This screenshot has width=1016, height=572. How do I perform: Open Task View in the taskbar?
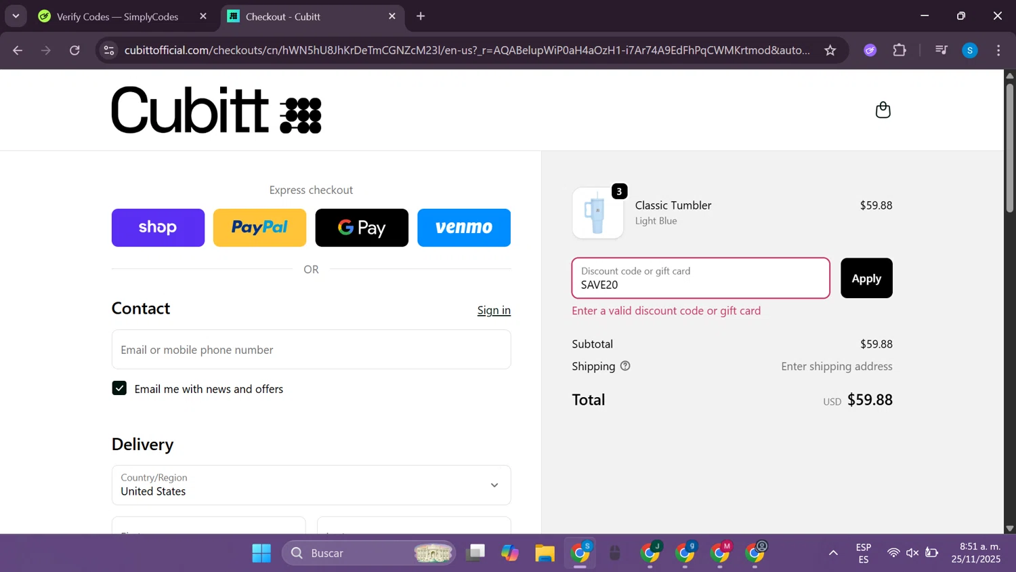[475, 553]
